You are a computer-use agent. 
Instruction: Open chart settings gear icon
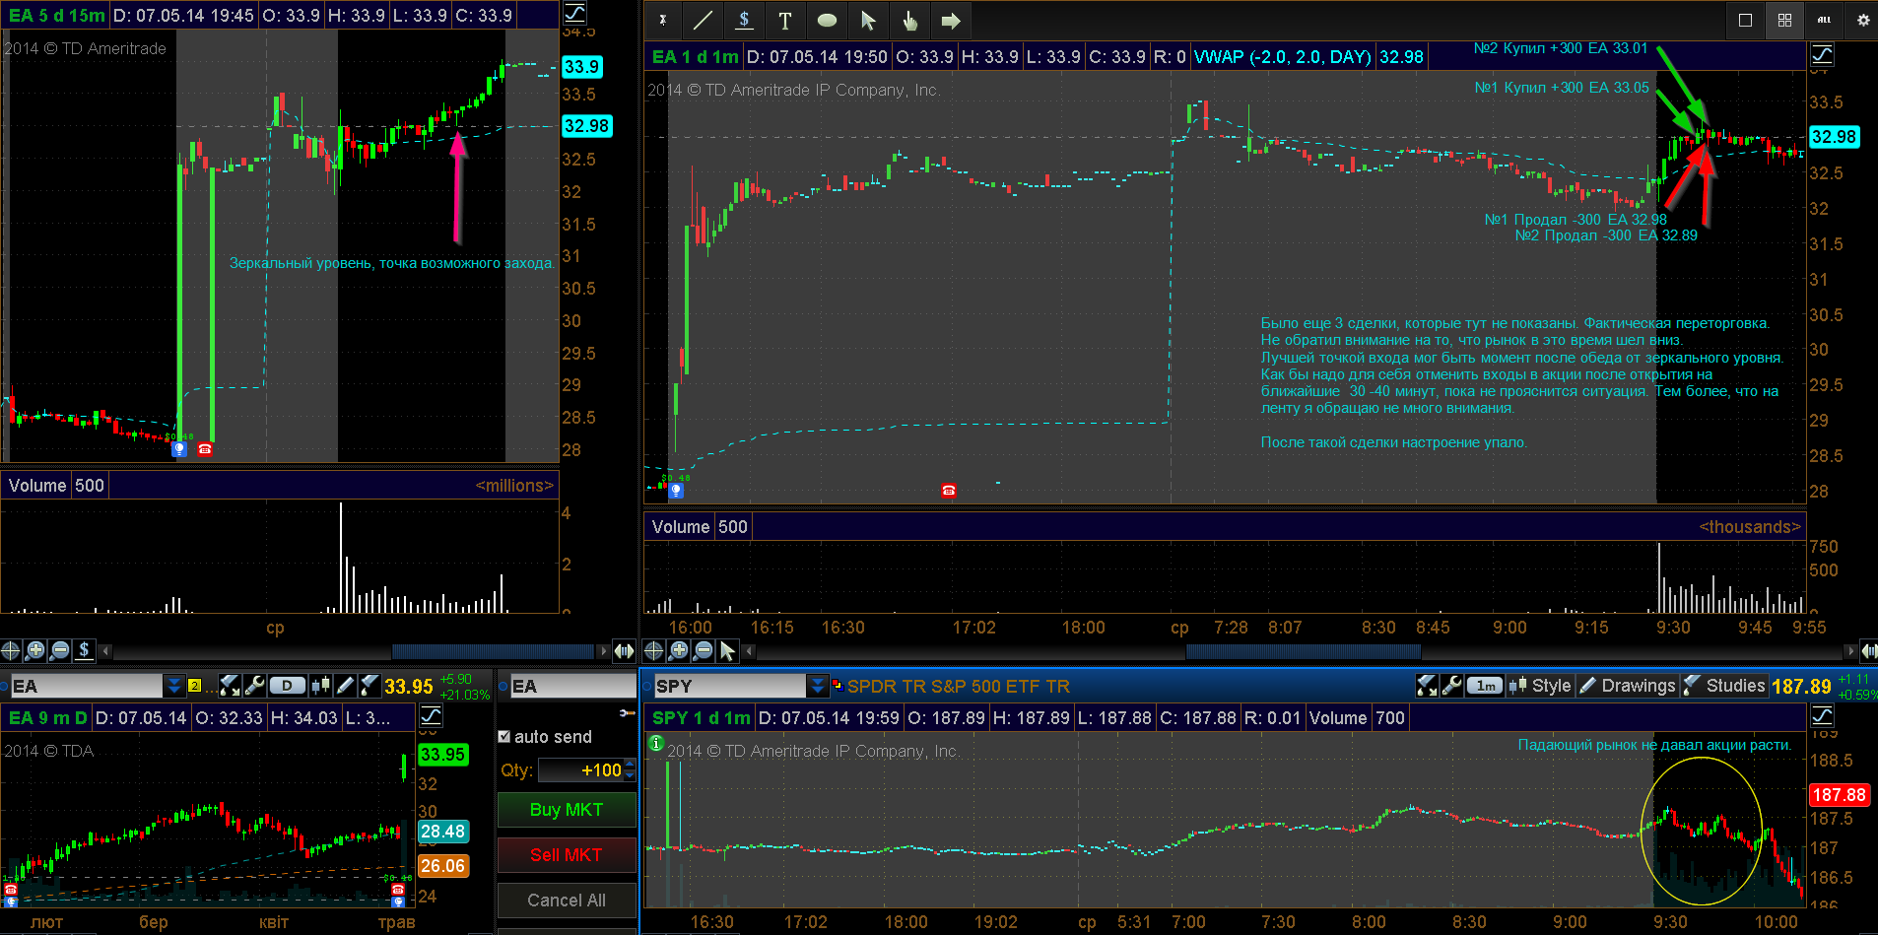(x=1862, y=20)
